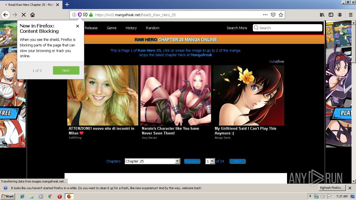Click the 7:37 AM system clock
Screen dimensions: 356x200
point(342,196)
